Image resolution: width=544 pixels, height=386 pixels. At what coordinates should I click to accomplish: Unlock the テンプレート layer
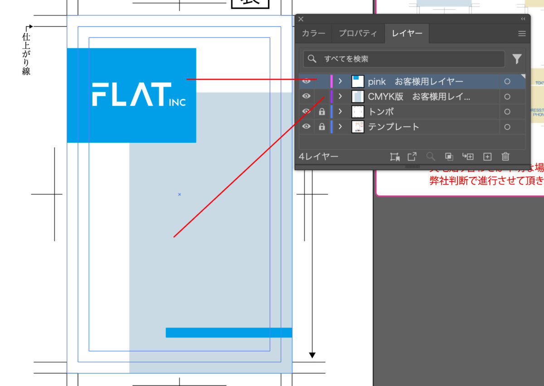pyautogui.click(x=322, y=127)
